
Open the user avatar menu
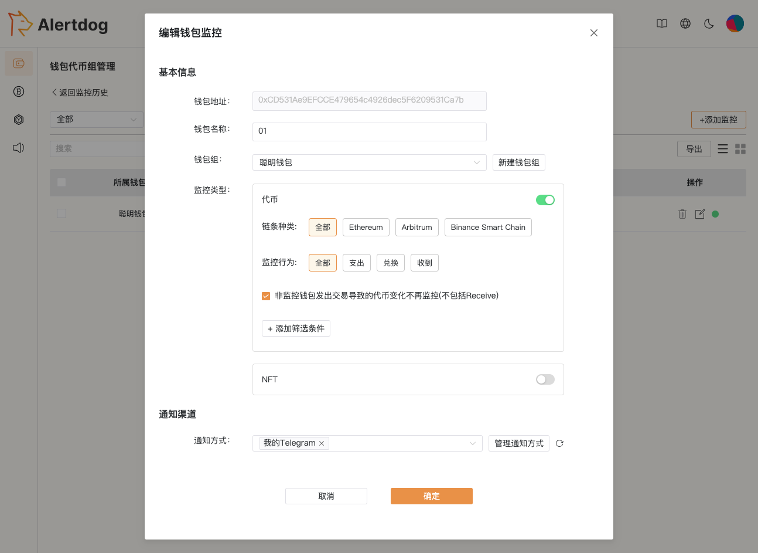tap(735, 23)
